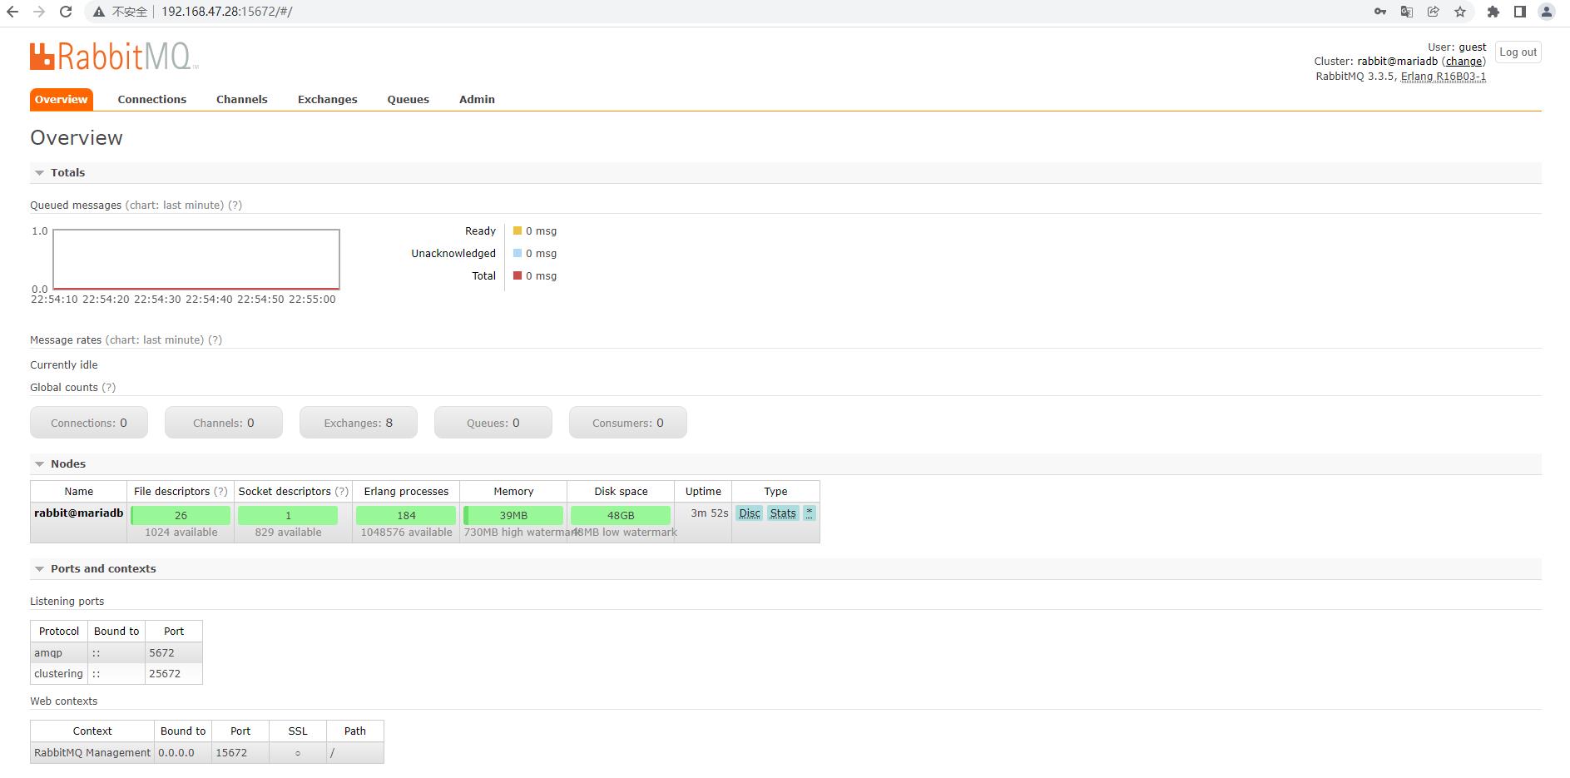Click the Web contexts heading
The width and height of the screenshot is (1570, 778).
click(64, 701)
